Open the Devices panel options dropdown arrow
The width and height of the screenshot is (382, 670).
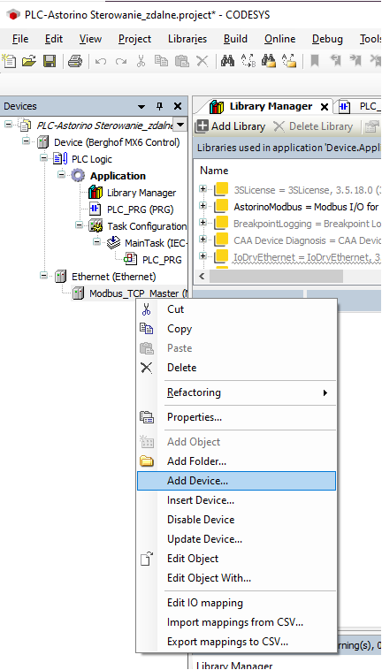tap(141, 107)
